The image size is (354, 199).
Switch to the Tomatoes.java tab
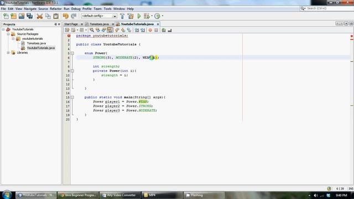pyautogui.click(x=99, y=24)
